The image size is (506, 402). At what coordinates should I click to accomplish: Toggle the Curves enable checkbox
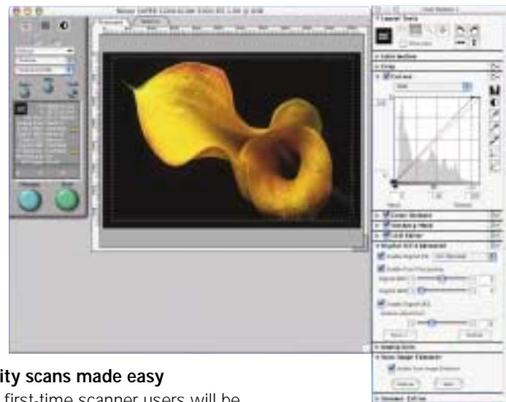[386, 76]
